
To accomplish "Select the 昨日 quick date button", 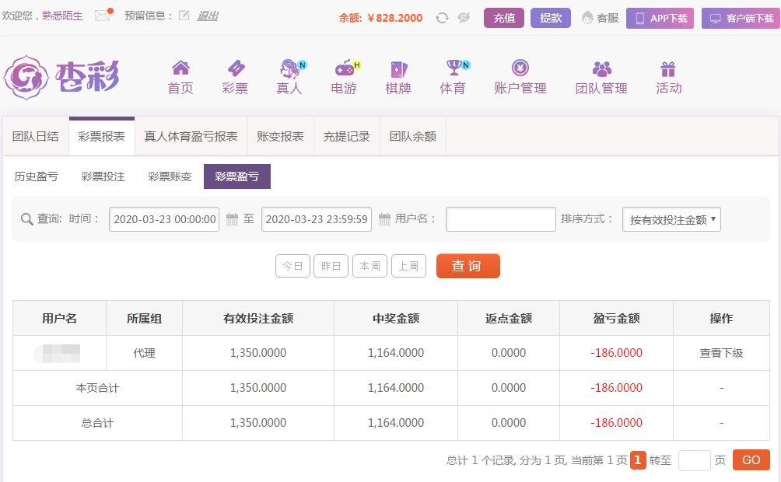I will tap(331, 266).
